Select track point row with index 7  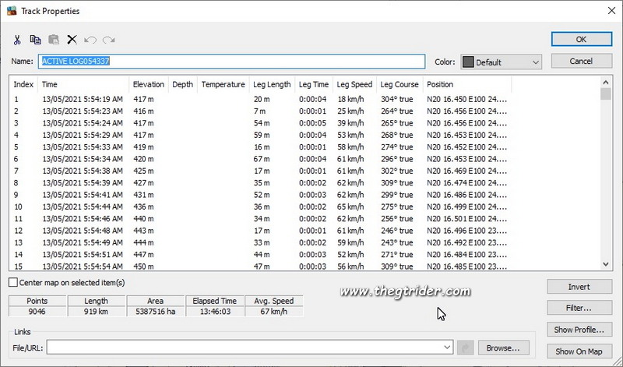[x=156, y=171]
